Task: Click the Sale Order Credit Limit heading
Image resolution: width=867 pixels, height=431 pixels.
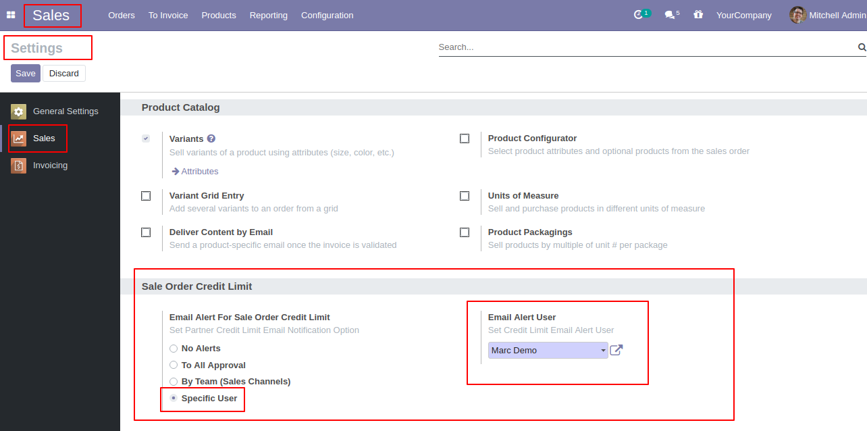Action: tap(196, 286)
